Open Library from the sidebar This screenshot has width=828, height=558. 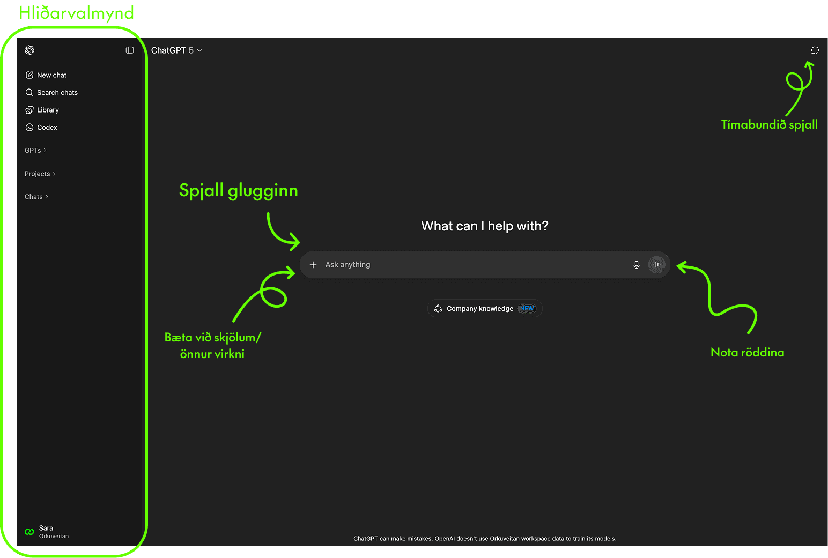click(x=48, y=110)
